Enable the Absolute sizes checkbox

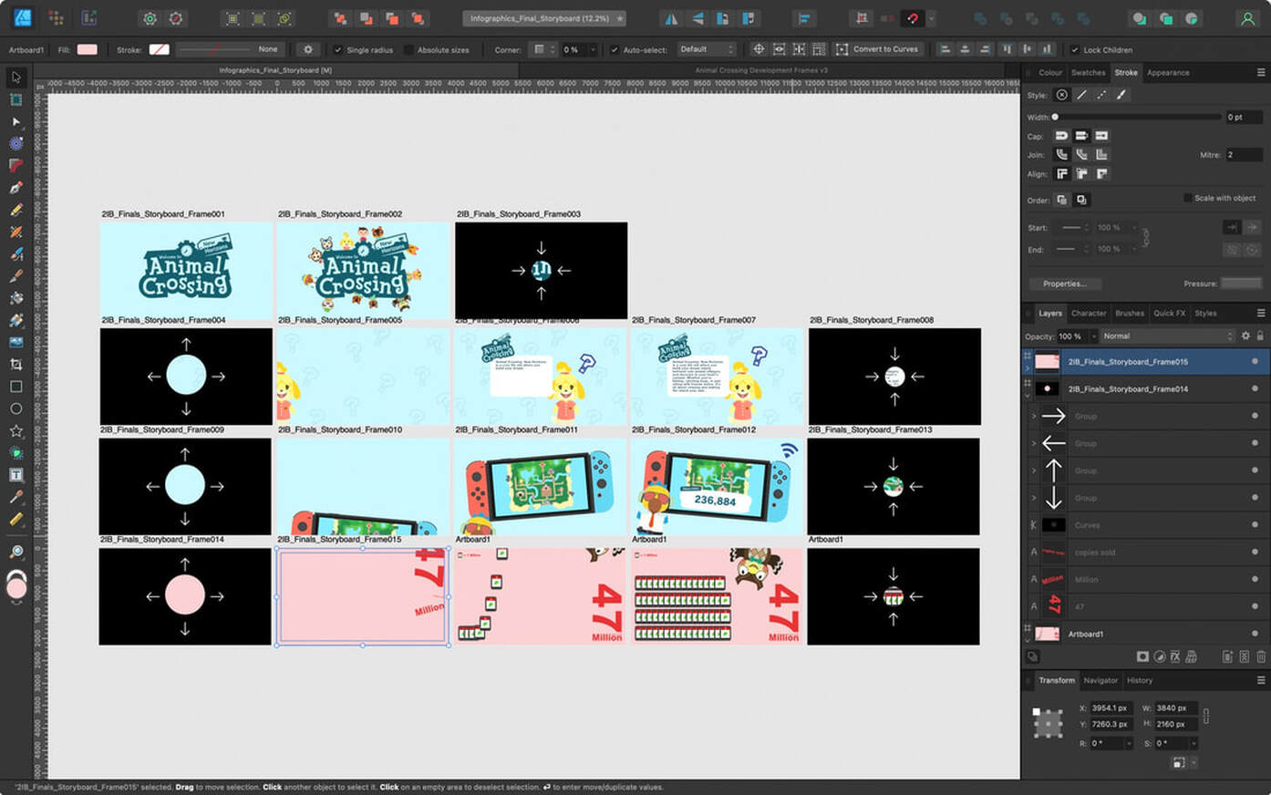(408, 50)
